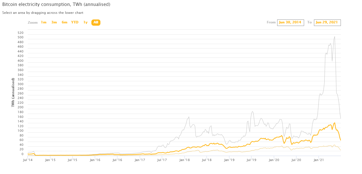Click the x-axis label Jan '17
362x174 pixels.
140,160
